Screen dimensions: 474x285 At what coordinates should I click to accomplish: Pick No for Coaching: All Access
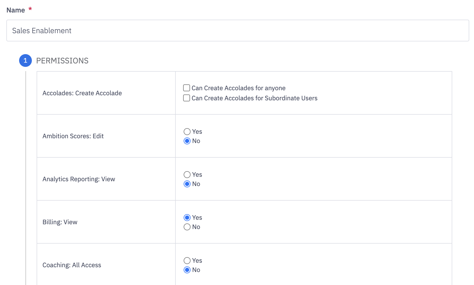point(187,270)
